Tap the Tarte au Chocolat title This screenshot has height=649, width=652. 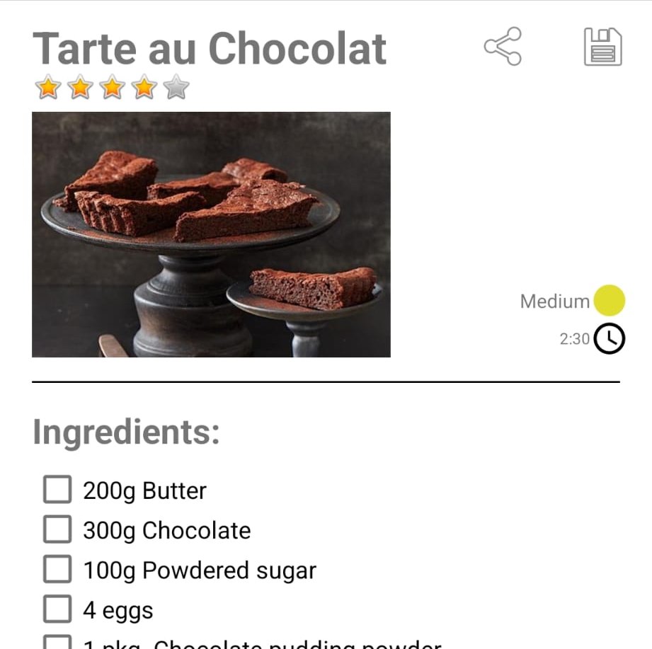click(210, 49)
